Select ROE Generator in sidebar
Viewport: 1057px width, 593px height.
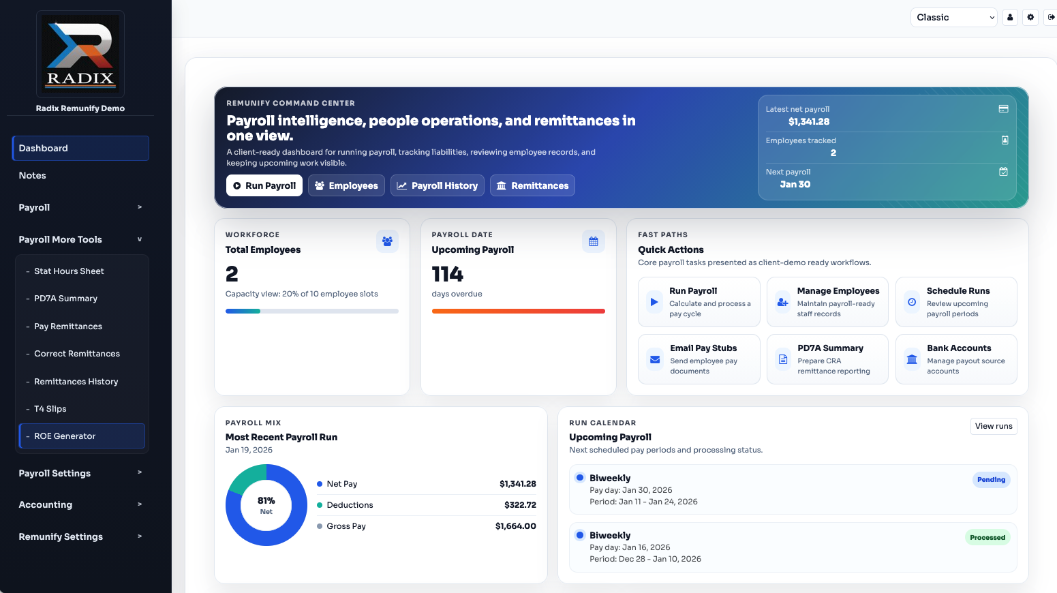coord(82,436)
